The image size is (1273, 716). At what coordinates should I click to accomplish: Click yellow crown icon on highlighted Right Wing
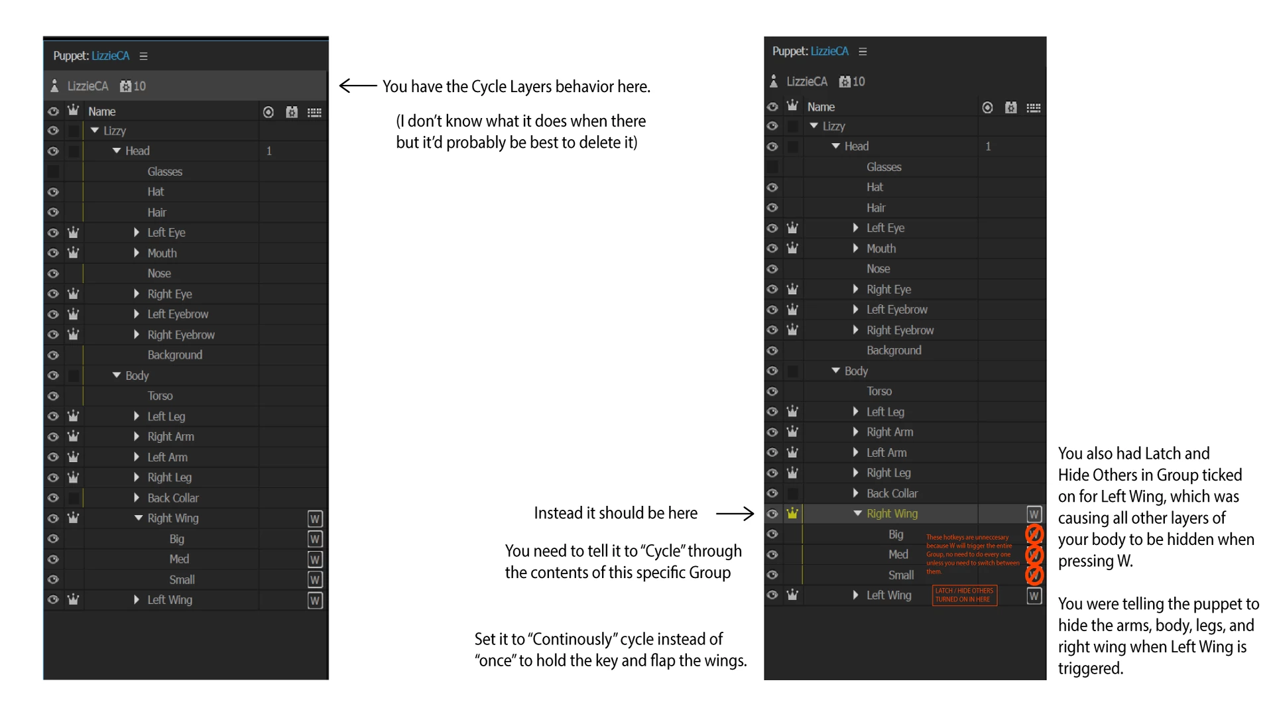click(792, 513)
